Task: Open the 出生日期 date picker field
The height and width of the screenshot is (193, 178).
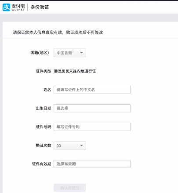Action: [92, 108]
